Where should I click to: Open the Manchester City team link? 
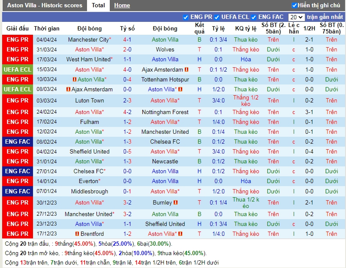pyautogui.click(x=88, y=39)
